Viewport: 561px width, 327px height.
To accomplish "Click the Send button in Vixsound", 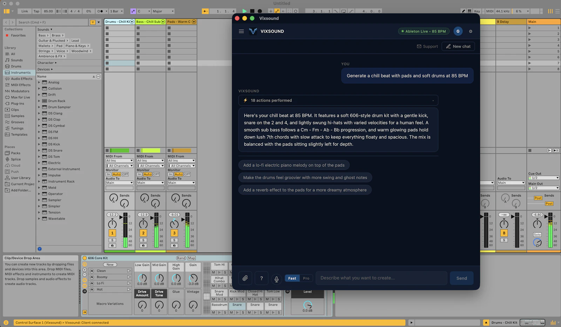I will click(462, 278).
